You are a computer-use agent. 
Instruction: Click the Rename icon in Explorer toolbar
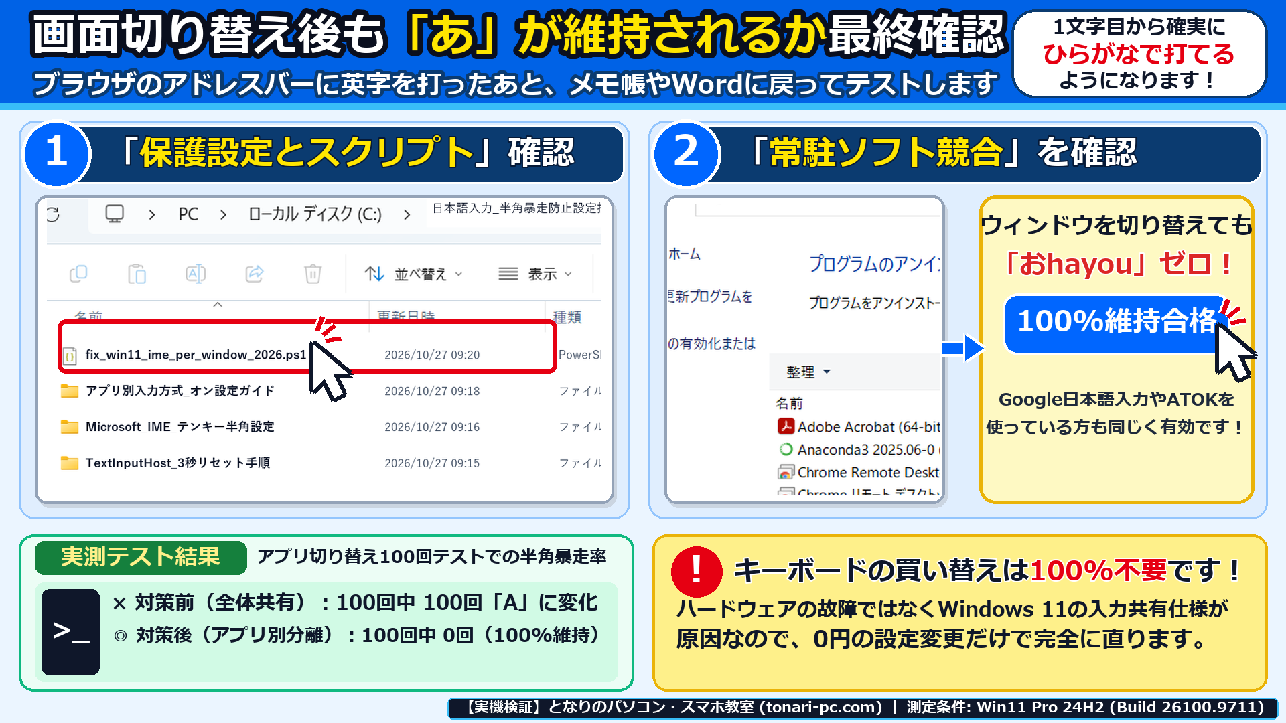196,274
